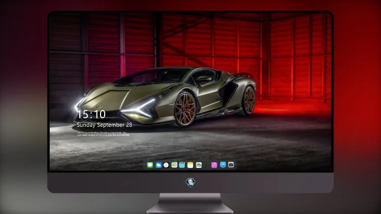Open the yellow Notes app
Viewport: 381px width, 214px height.
click(190, 165)
